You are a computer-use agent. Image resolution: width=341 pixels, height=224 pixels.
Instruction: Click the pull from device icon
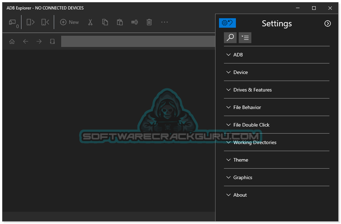click(x=31, y=22)
